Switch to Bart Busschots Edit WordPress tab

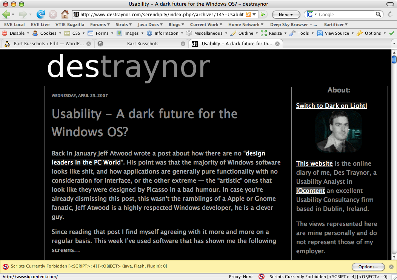click(47, 43)
